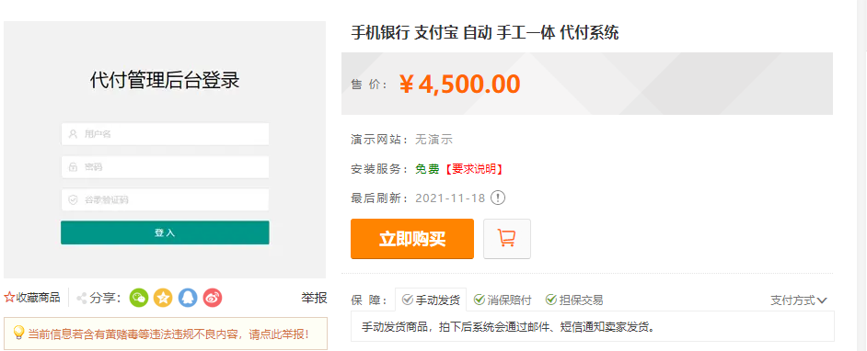The height and width of the screenshot is (351, 867).
Task: Add item with the shopping cart icon
Action: [x=507, y=238]
